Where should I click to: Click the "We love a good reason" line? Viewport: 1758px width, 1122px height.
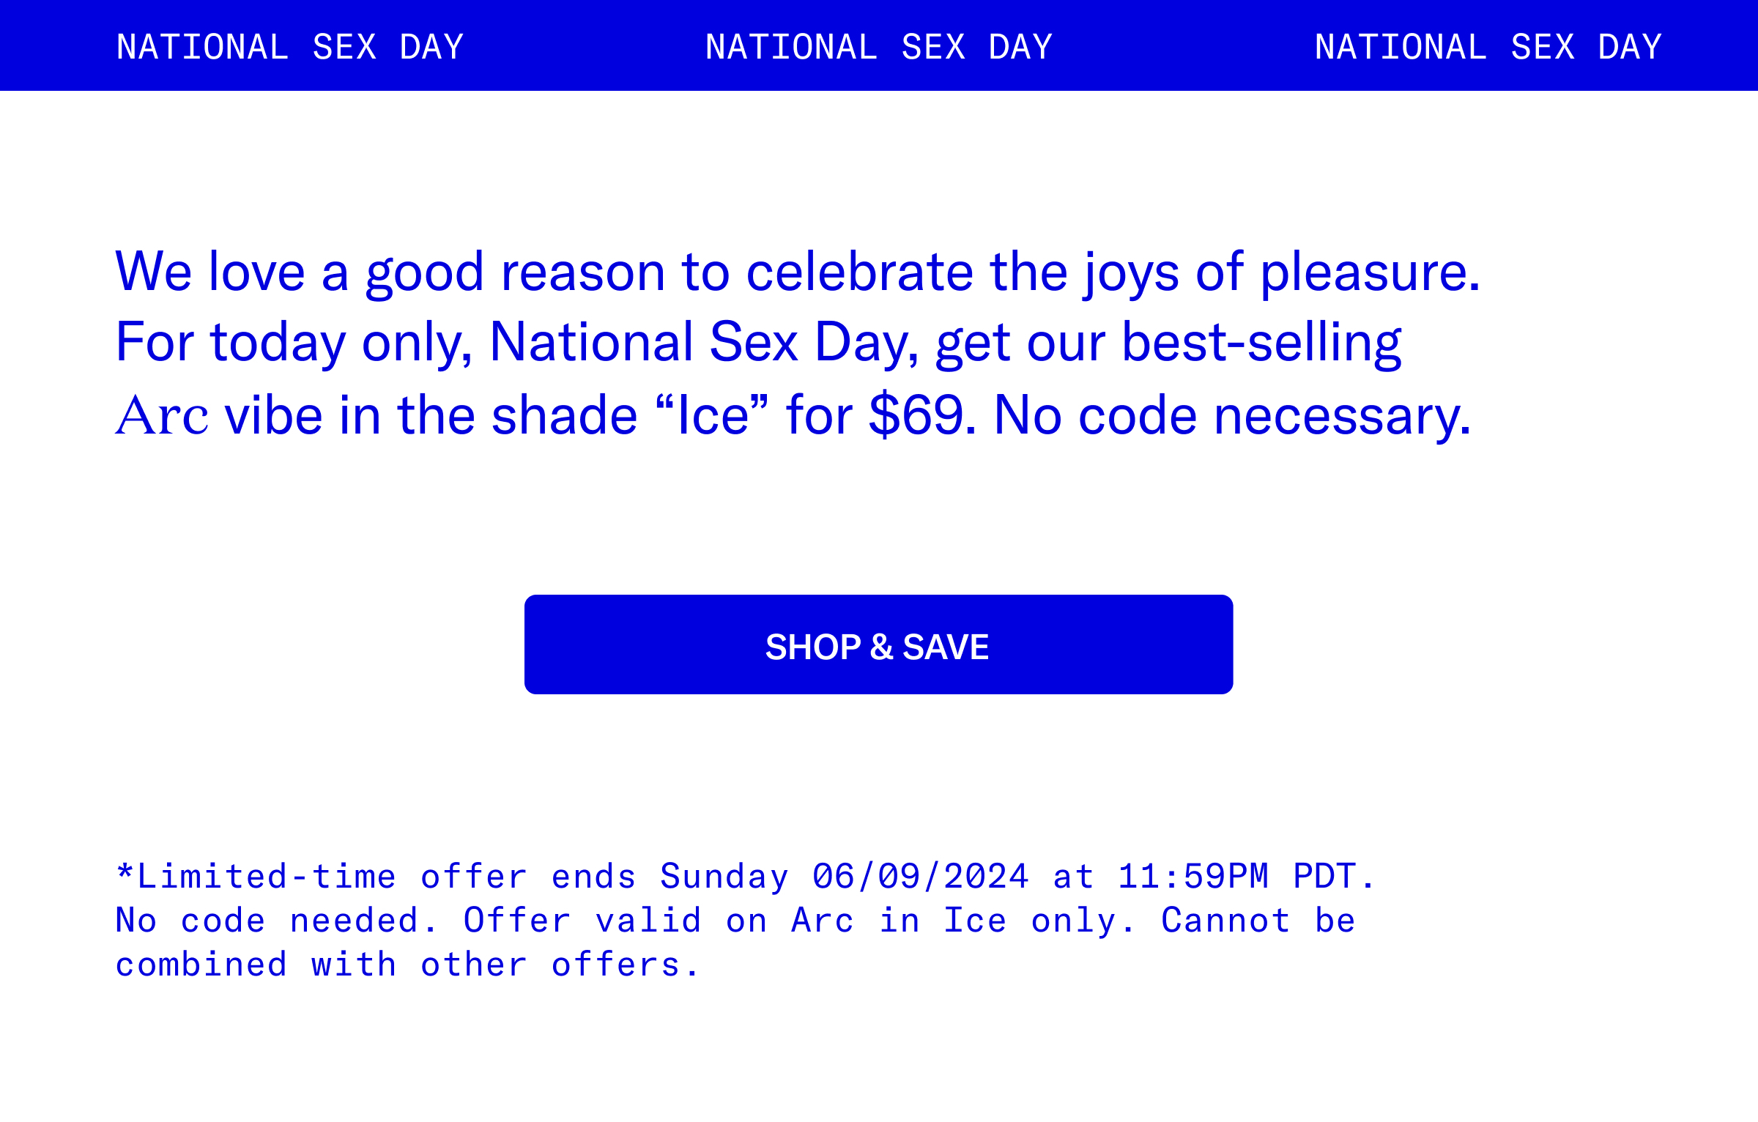click(798, 272)
